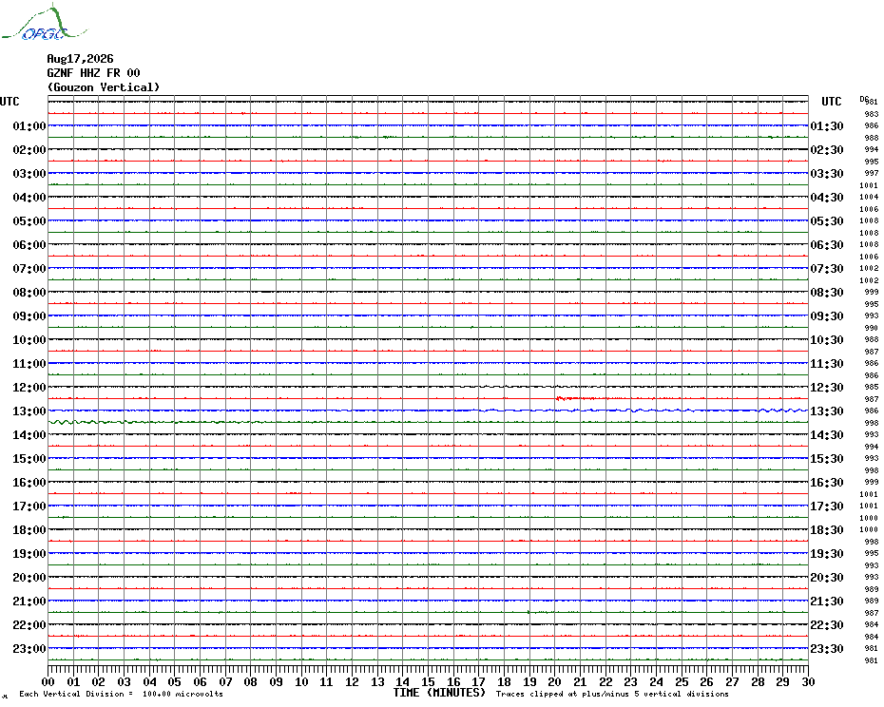884x707 pixels.
Task: Click the OFGC logo
Action: 44,23
